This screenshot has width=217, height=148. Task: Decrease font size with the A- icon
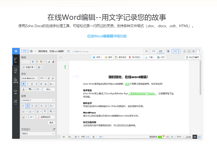pos(53,78)
